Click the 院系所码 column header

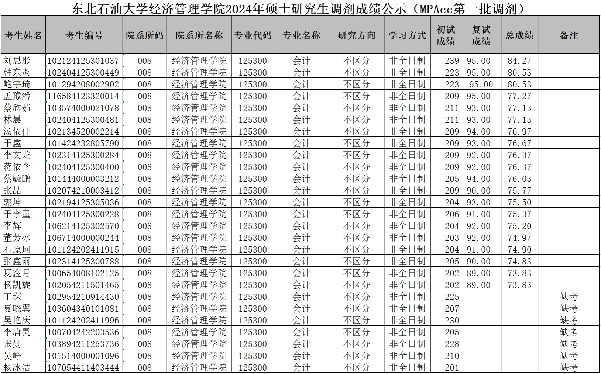144,35
